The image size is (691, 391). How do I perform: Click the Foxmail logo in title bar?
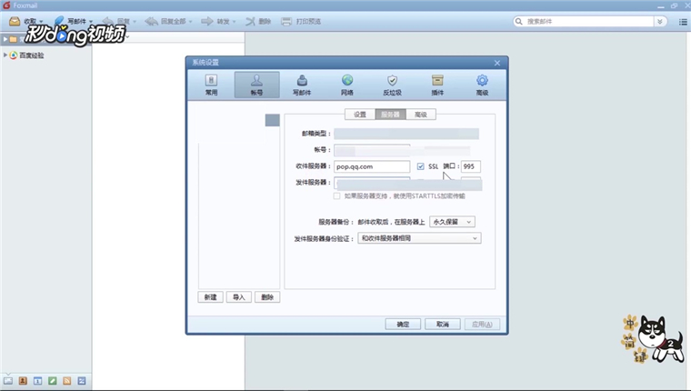point(6,5)
